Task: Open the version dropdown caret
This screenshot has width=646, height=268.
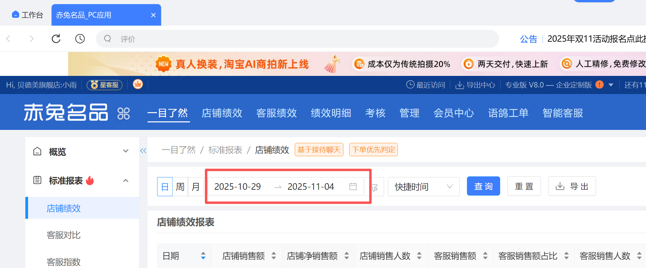Action: (x=611, y=85)
